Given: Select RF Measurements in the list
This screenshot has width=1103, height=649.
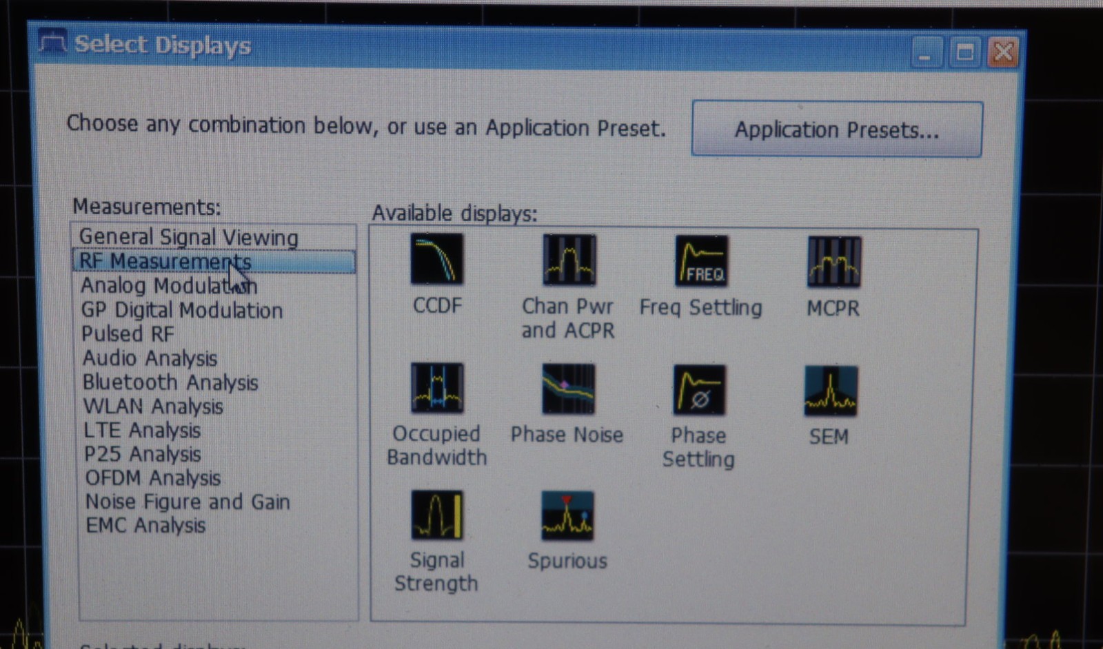Looking at the screenshot, I should click(214, 261).
